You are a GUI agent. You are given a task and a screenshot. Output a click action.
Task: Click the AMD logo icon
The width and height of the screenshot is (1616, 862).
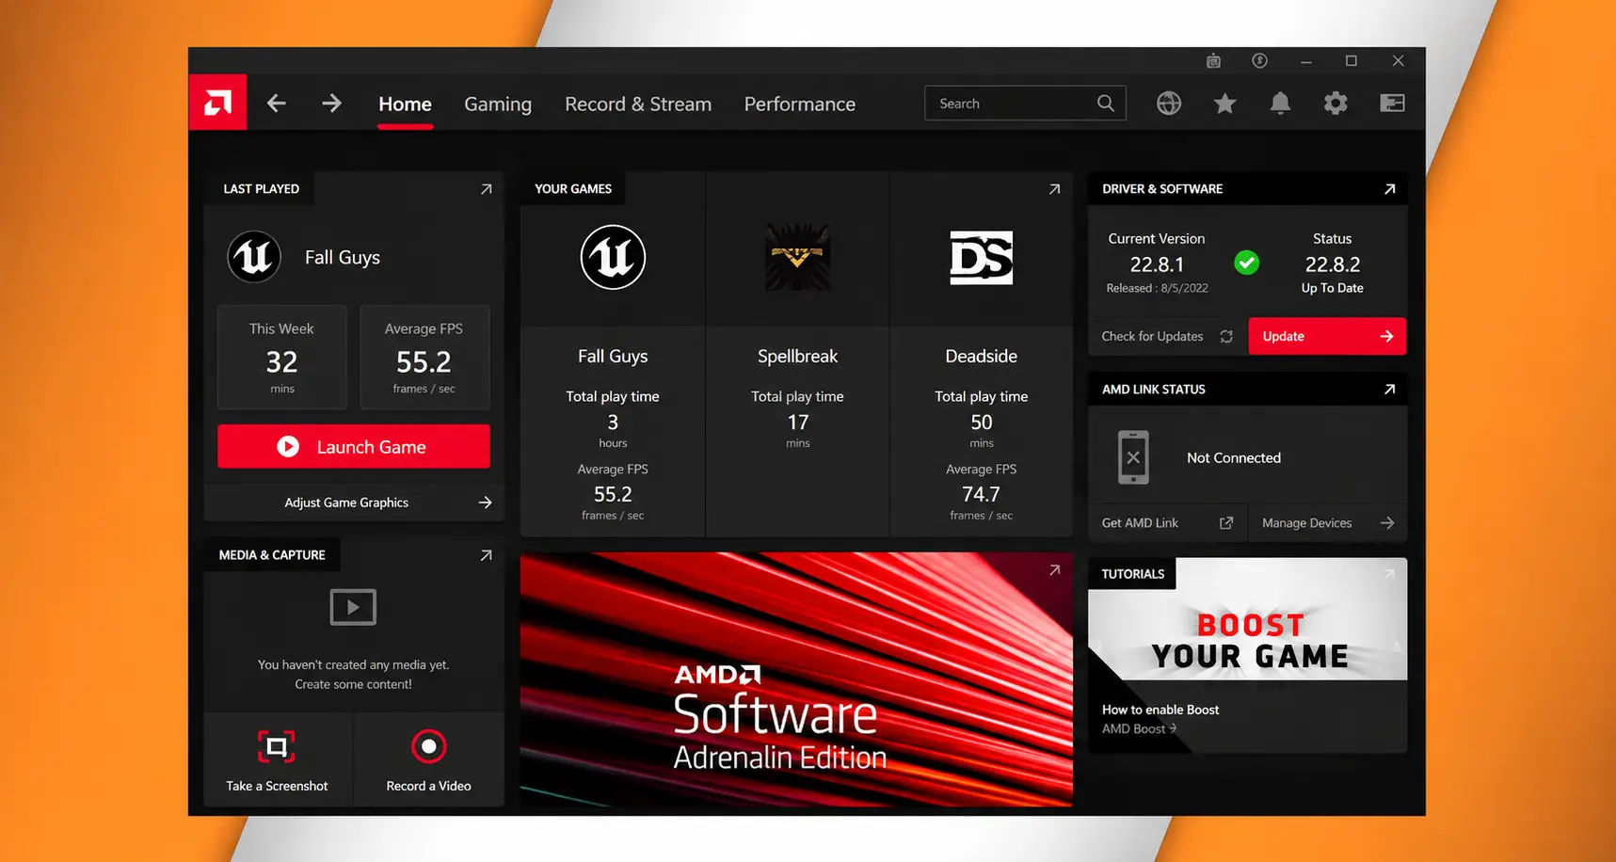pyautogui.click(x=217, y=102)
